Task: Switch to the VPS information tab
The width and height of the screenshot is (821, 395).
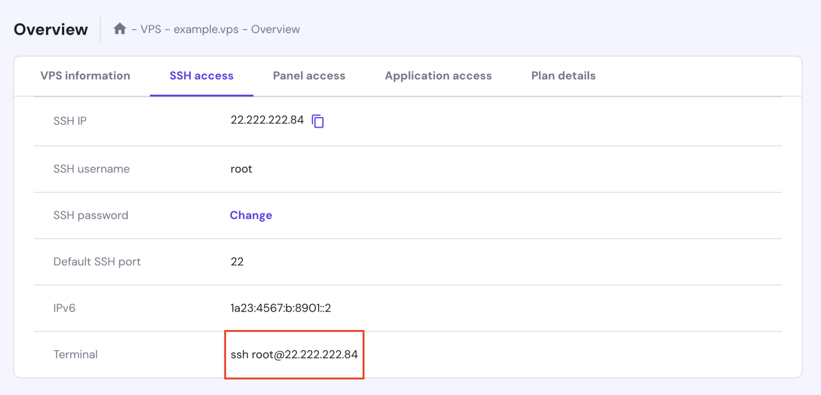Action: click(85, 76)
